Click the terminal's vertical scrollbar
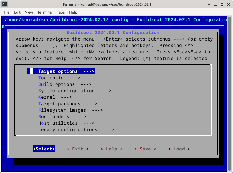The image size is (233, 173). click(x=230, y=93)
